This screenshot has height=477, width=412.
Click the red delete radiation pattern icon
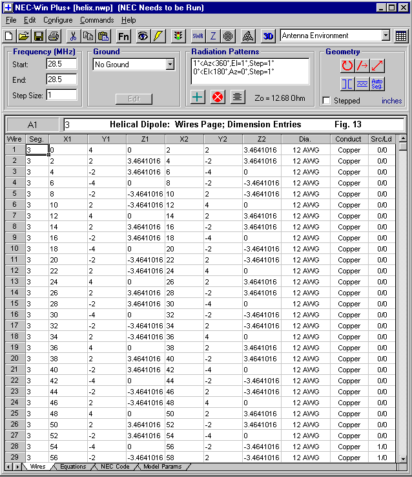[x=218, y=97]
